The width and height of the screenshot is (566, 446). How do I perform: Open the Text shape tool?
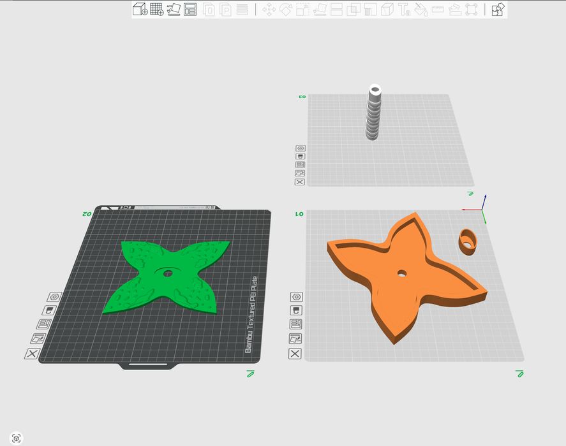[404, 10]
